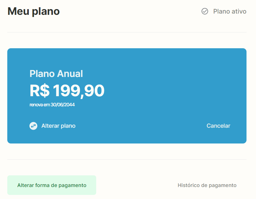The width and height of the screenshot is (256, 199).
Task: Click the Meu plano page heading
Action: 34,11
